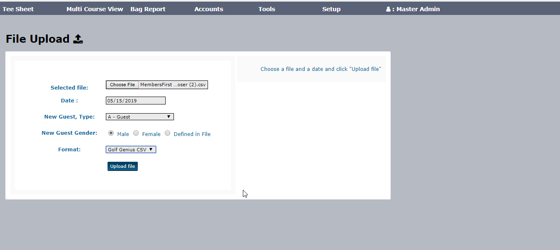Click the Date input field
The height and width of the screenshot is (250, 560).
pos(136,100)
